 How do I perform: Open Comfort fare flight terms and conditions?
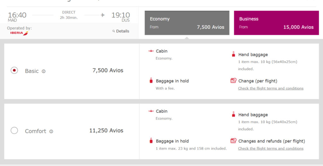(x=271, y=149)
